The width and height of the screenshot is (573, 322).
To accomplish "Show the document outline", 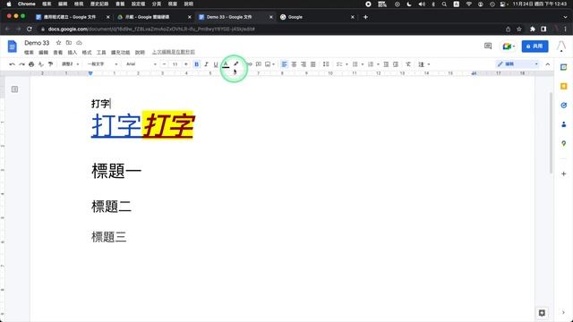I will click(14, 89).
